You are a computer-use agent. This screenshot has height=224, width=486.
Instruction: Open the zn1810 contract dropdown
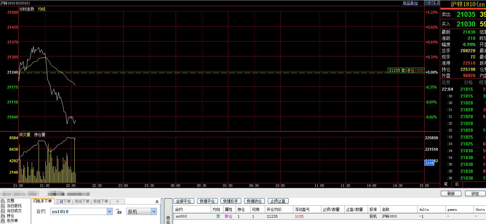pyautogui.click(x=110, y=212)
